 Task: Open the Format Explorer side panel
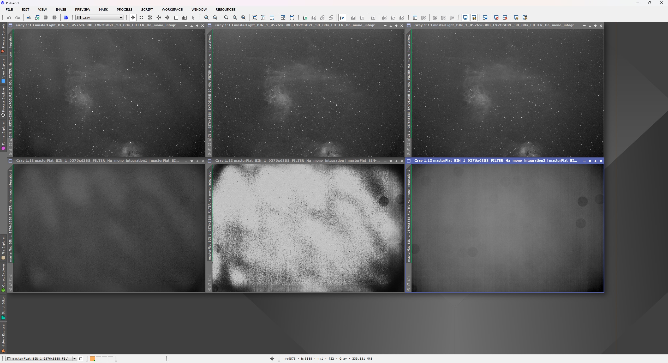3,135
